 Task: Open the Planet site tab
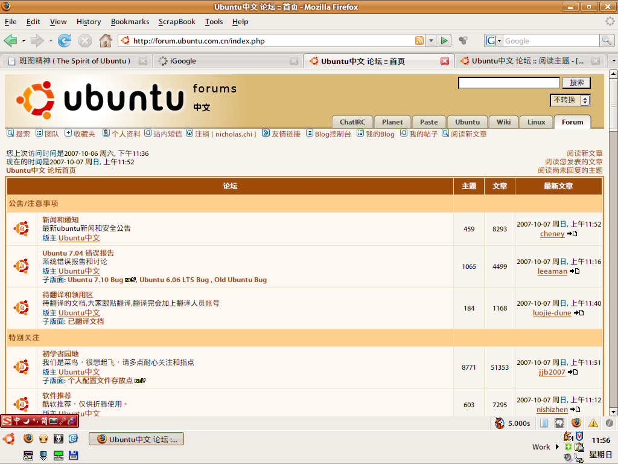(x=392, y=122)
